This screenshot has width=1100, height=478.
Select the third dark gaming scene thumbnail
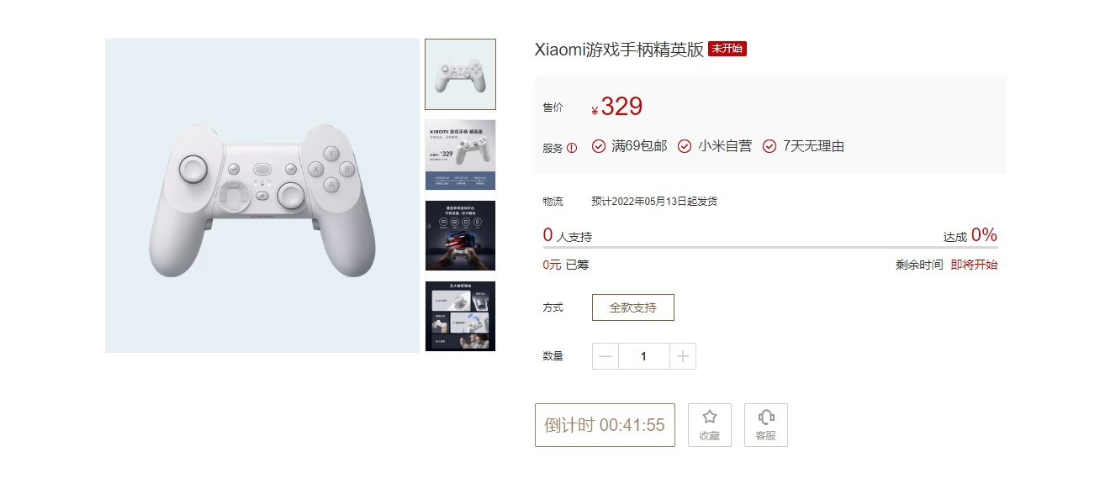tap(460, 235)
